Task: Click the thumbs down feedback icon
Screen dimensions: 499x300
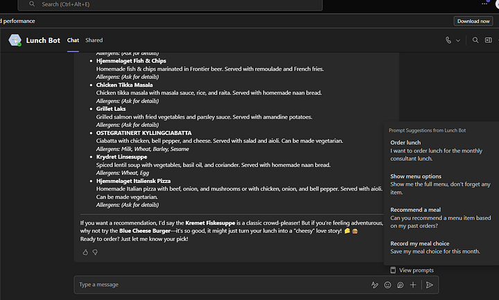Action: pos(95,252)
